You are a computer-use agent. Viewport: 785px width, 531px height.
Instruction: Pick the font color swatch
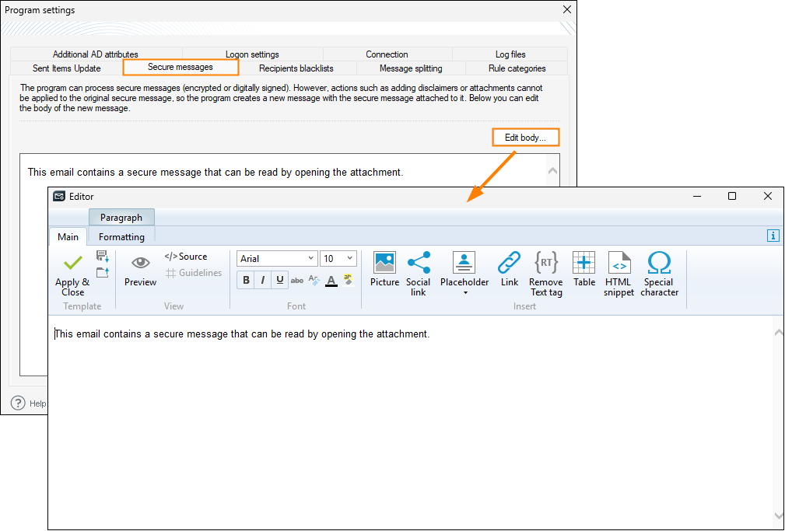331,281
